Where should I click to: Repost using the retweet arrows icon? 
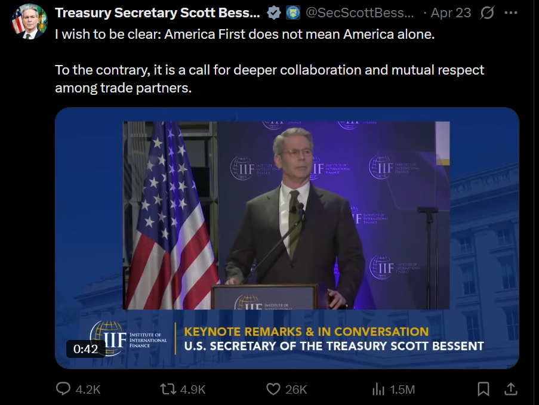(168, 389)
